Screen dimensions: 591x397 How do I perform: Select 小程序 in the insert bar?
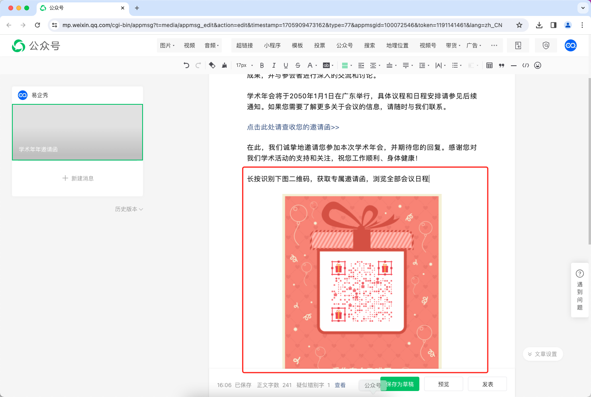272,45
